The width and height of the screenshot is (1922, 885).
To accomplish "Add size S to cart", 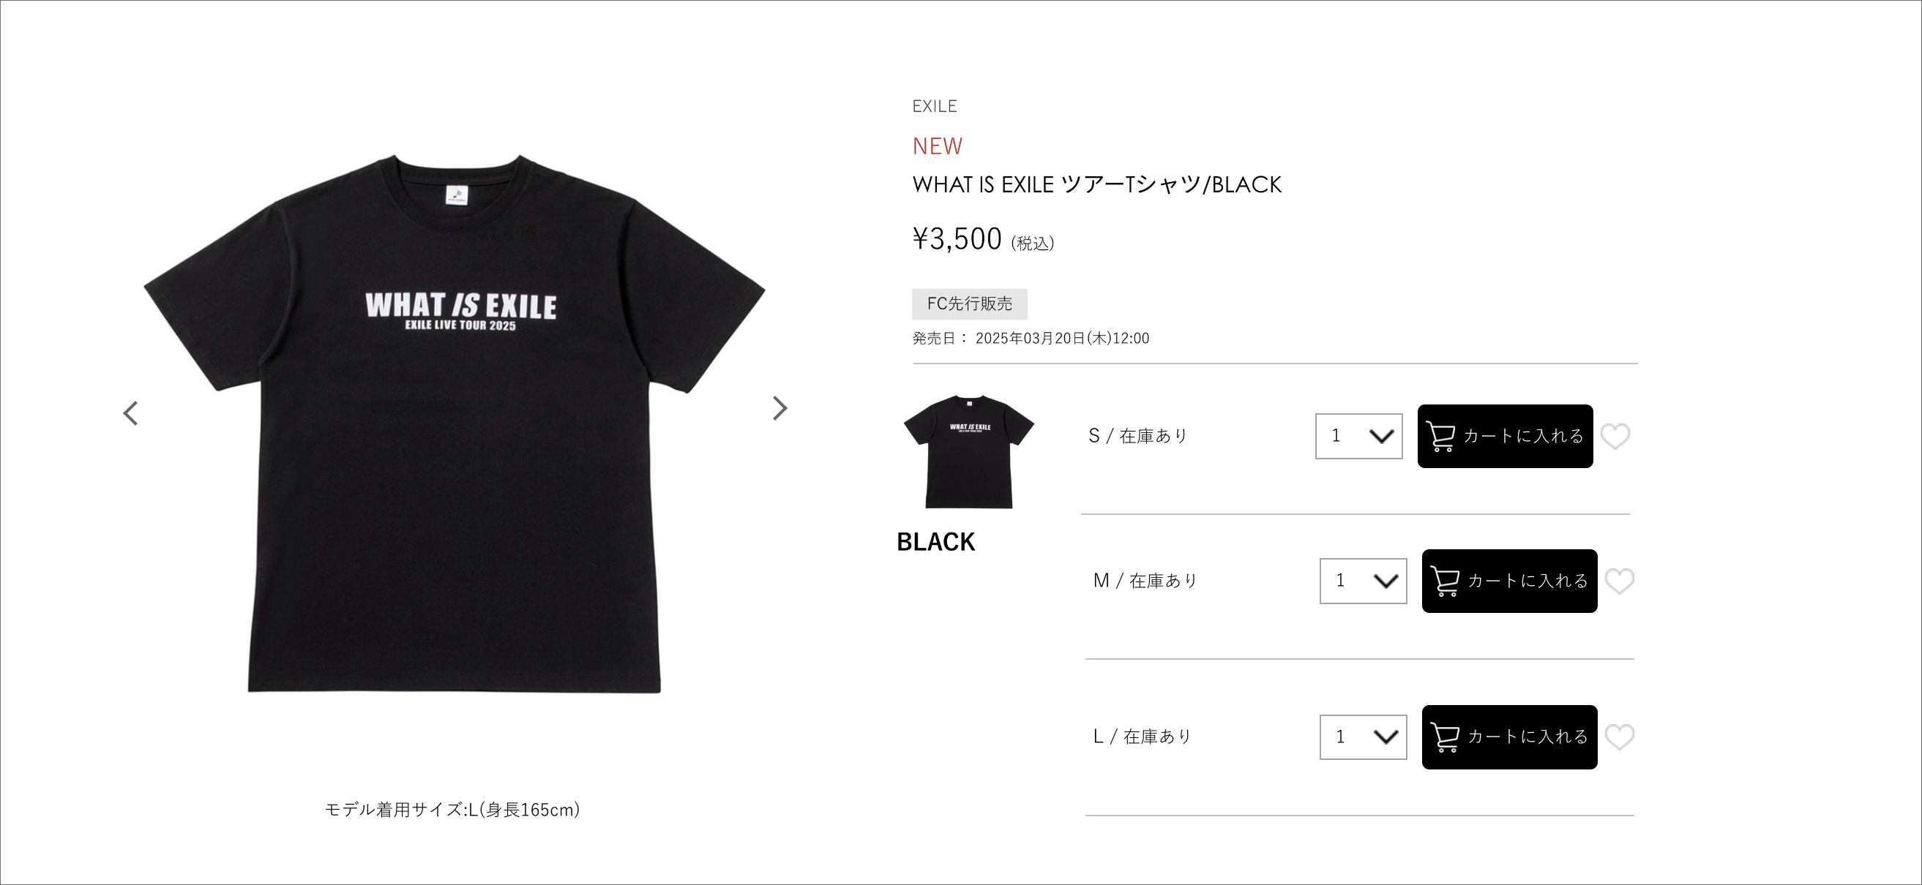I will 1505,436.
